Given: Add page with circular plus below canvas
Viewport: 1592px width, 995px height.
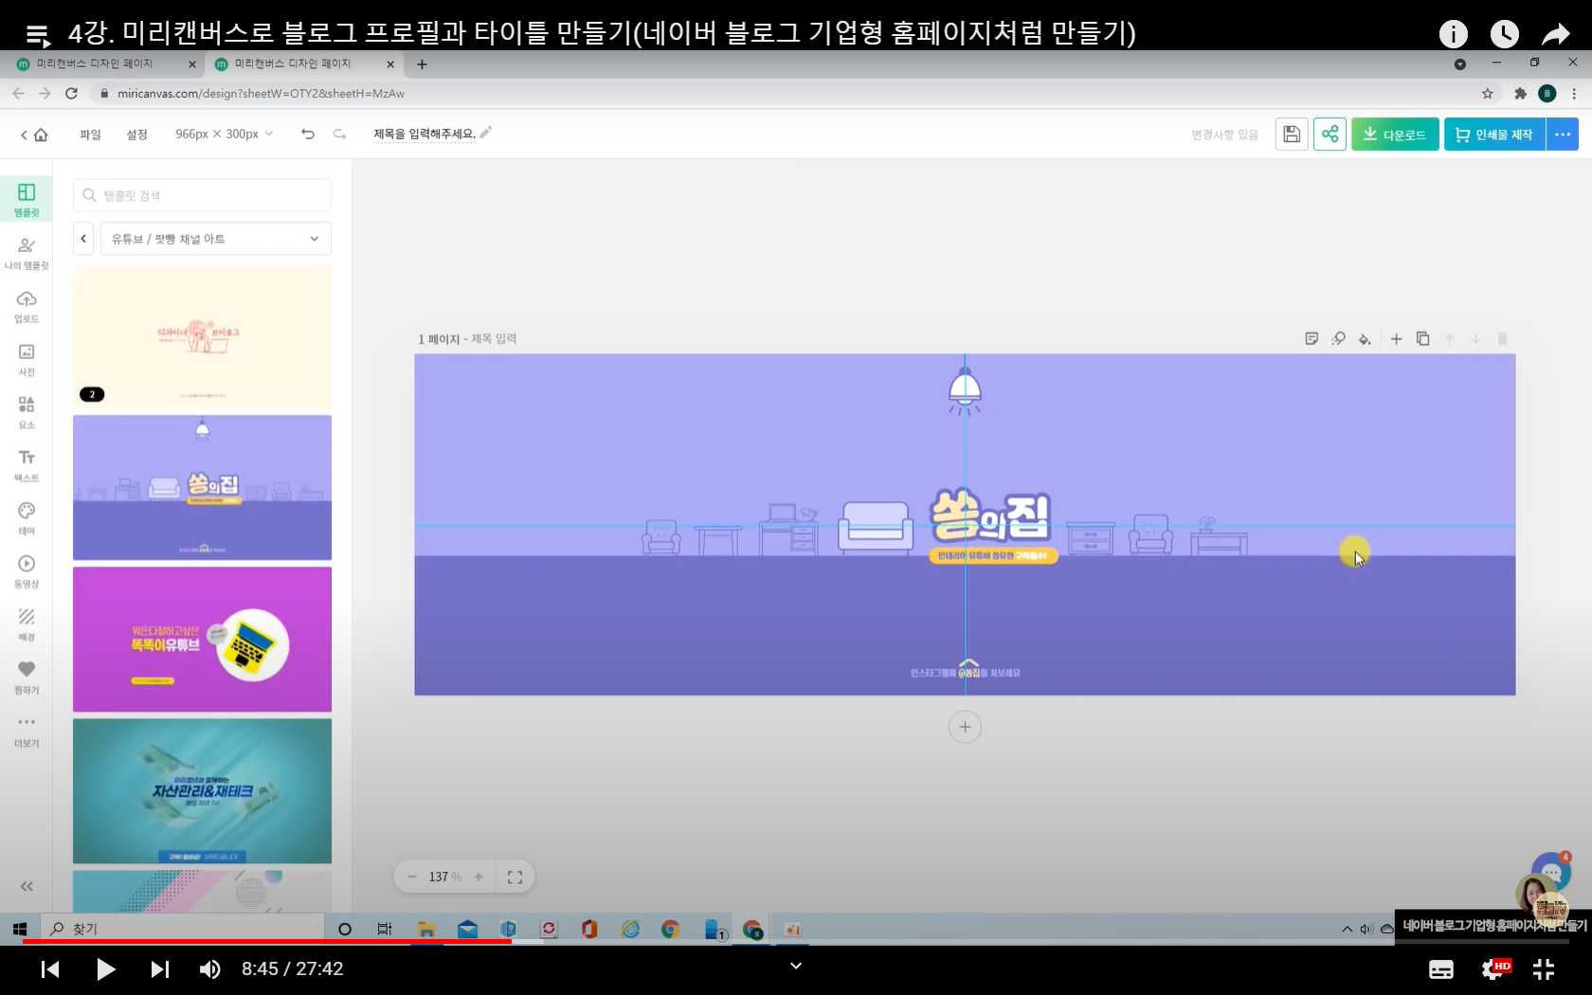Looking at the screenshot, I should [965, 727].
